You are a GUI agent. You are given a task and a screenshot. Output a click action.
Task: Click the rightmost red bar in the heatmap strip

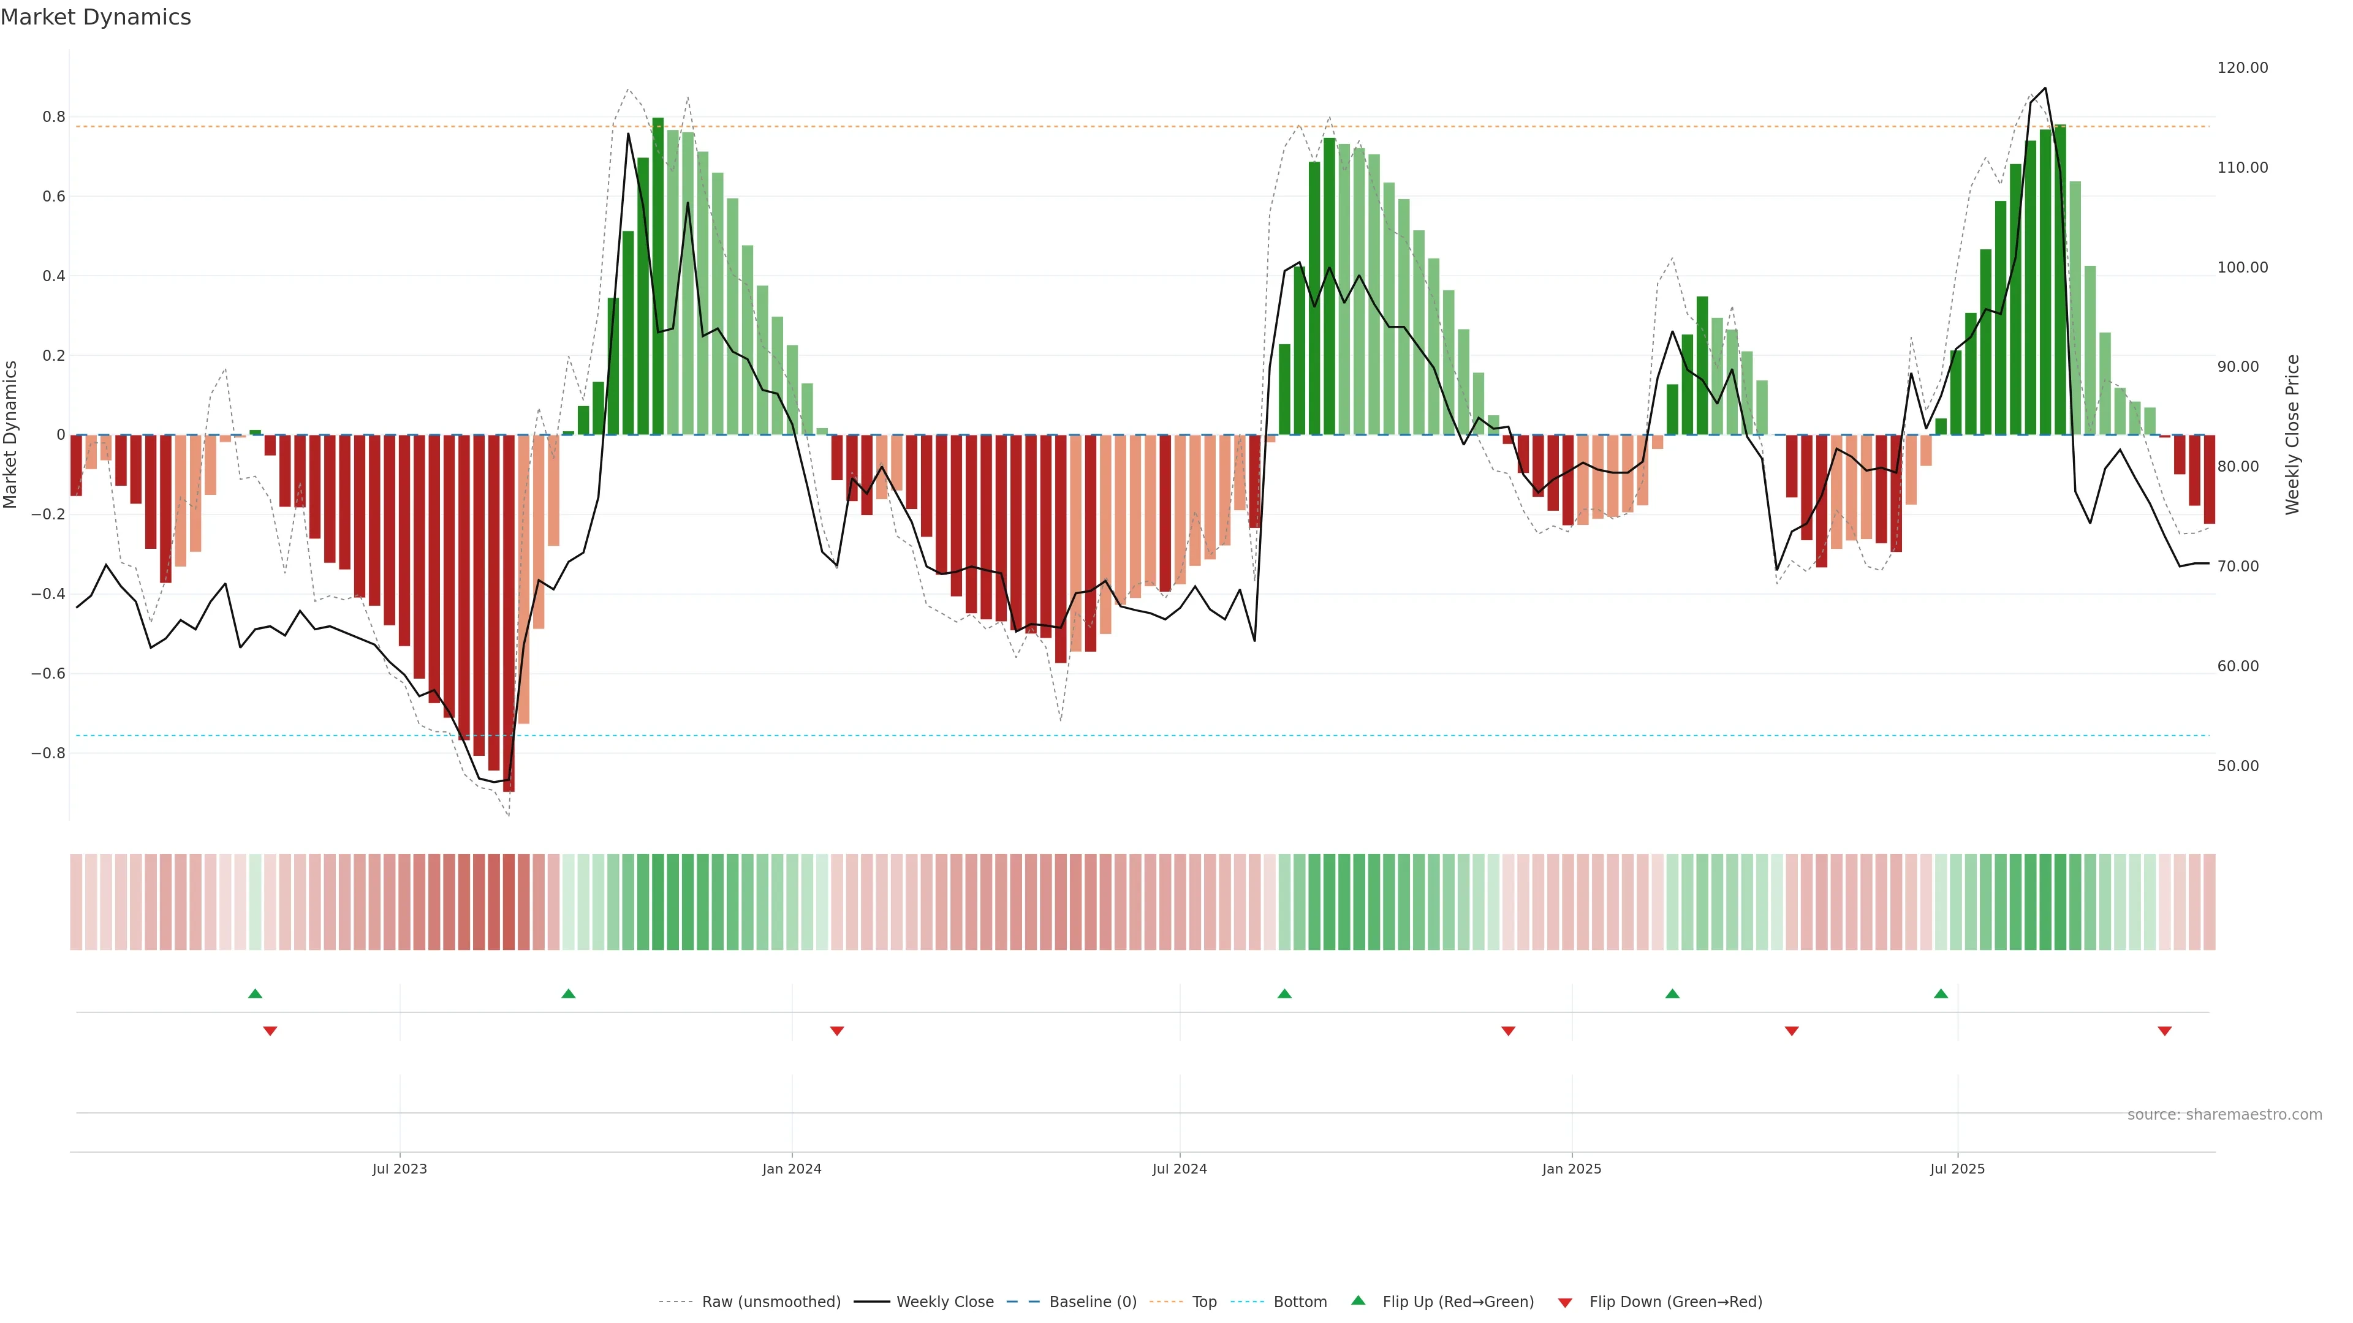[2208, 901]
